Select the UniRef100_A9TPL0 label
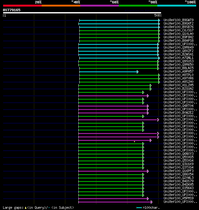The width and height of the screenshot is (199, 210). tap(178, 75)
